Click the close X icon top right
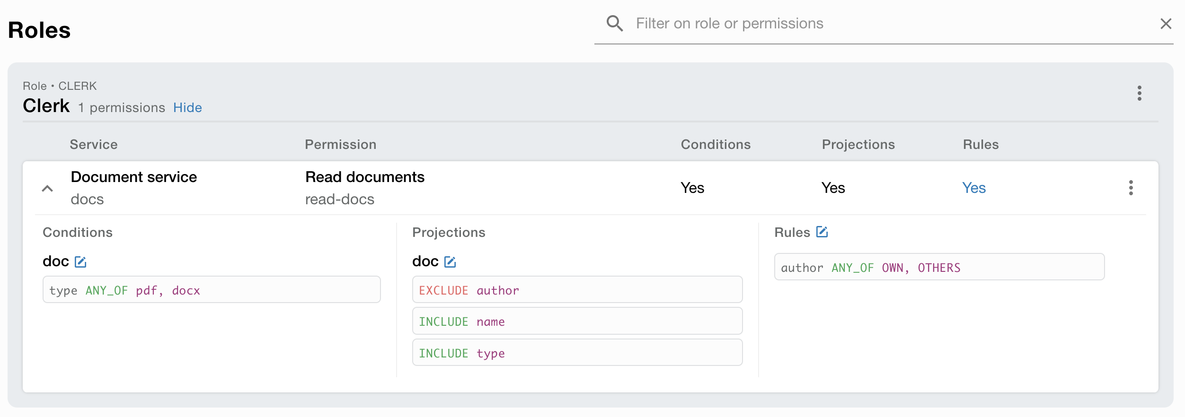This screenshot has height=417, width=1185. pyautogui.click(x=1166, y=23)
